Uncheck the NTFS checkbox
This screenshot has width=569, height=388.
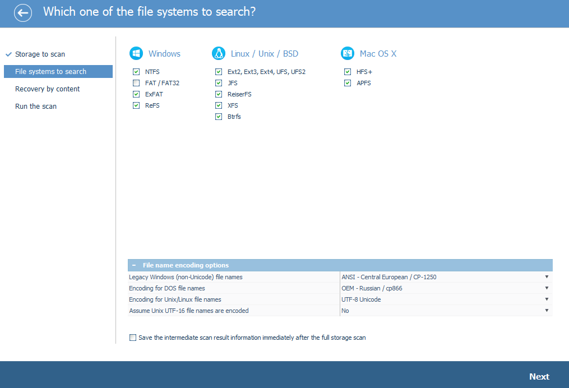pyautogui.click(x=136, y=72)
